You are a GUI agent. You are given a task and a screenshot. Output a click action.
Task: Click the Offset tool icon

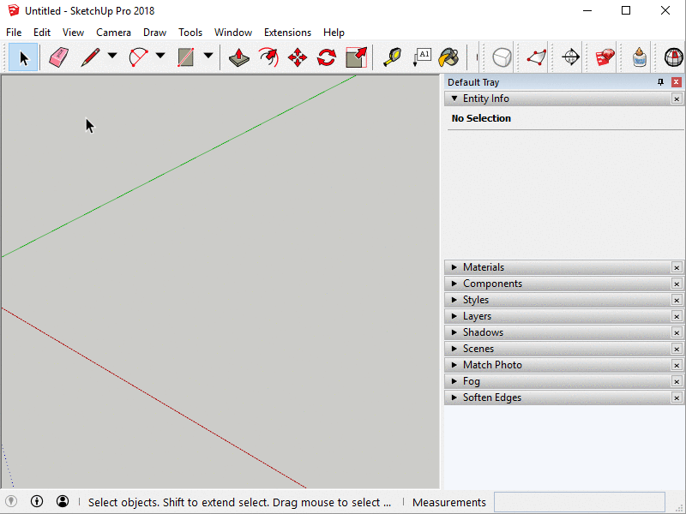[x=268, y=57]
